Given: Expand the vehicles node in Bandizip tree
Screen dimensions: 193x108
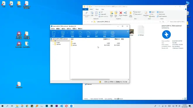Looking at the screenshot, I should (53, 44).
